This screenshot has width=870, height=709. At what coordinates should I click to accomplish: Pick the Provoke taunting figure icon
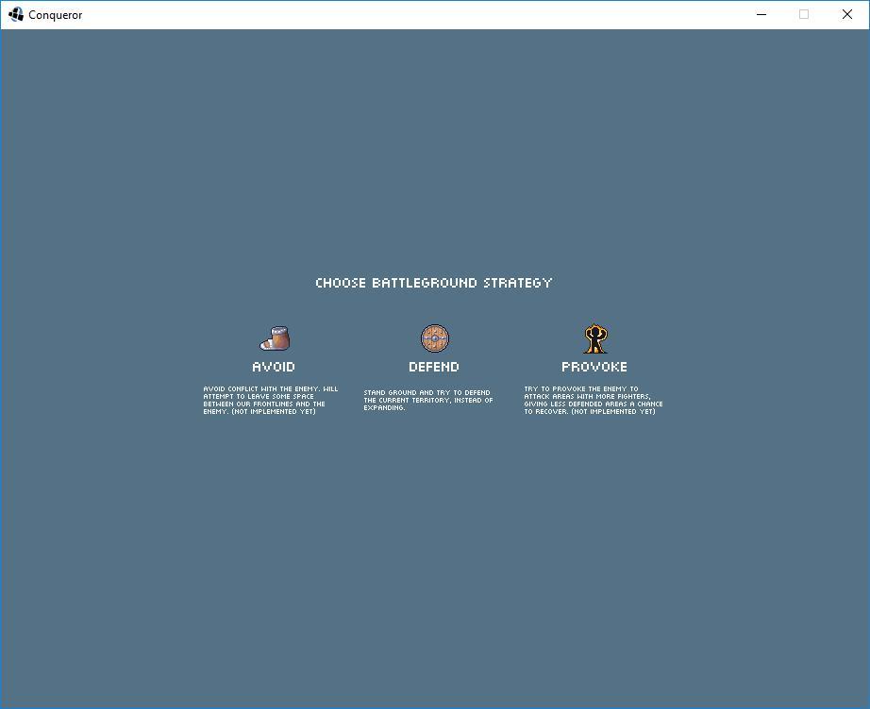[594, 338]
